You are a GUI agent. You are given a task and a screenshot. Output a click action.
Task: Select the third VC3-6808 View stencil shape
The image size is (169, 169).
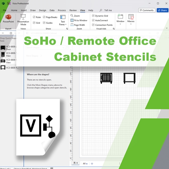click(x=8, y=61)
